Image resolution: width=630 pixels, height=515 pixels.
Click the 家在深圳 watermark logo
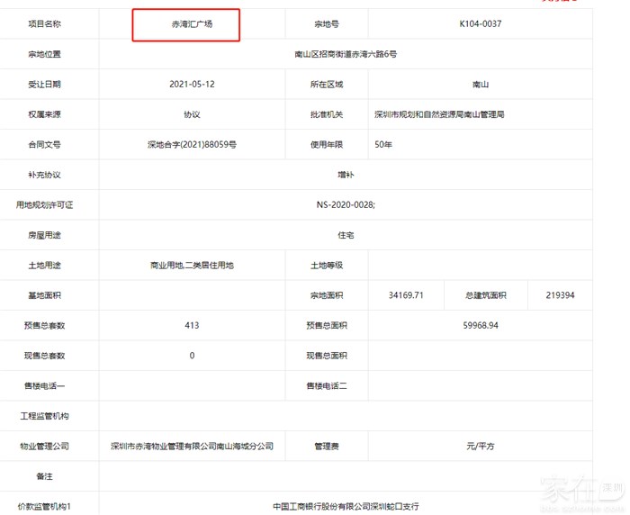[x=580, y=491]
